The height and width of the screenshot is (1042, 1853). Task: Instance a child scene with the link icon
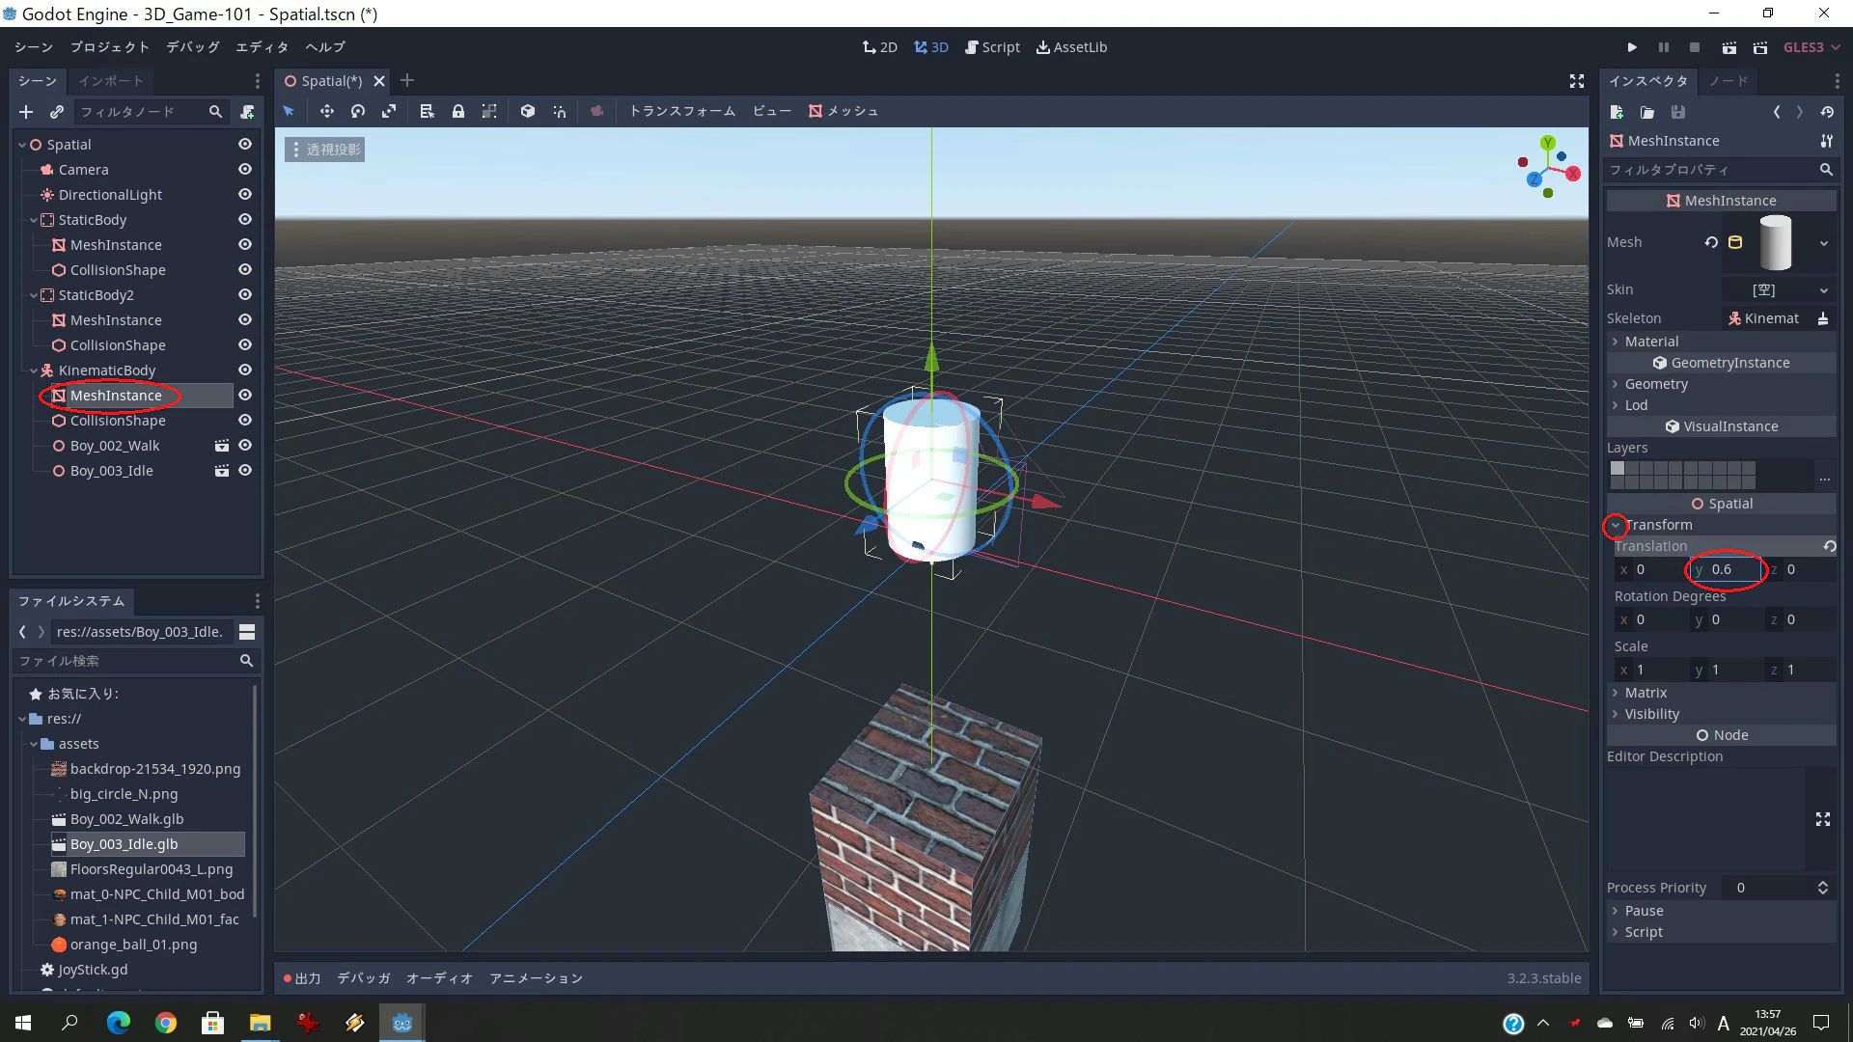pos(57,112)
